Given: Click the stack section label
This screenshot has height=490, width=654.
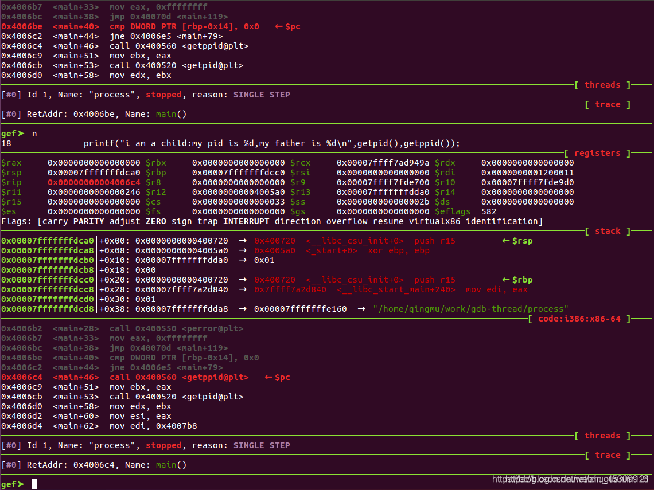Looking at the screenshot, I should [608, 232].
